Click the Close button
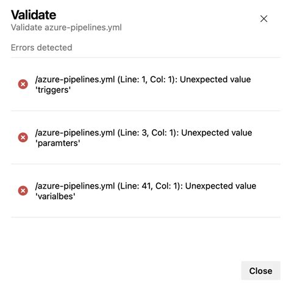 pos(261,271)
